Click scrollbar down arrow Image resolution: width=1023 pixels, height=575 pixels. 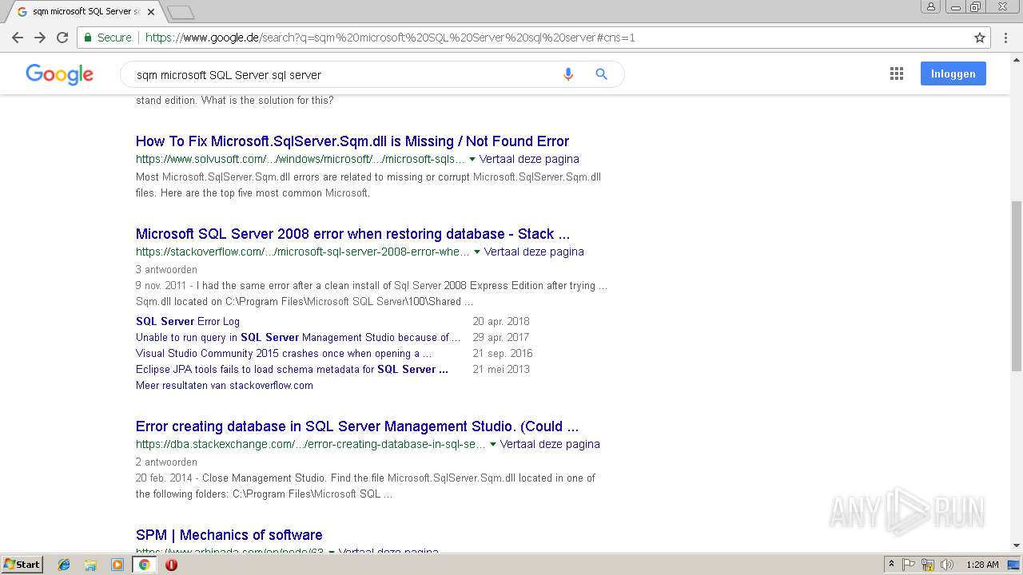coord(1016,545)
